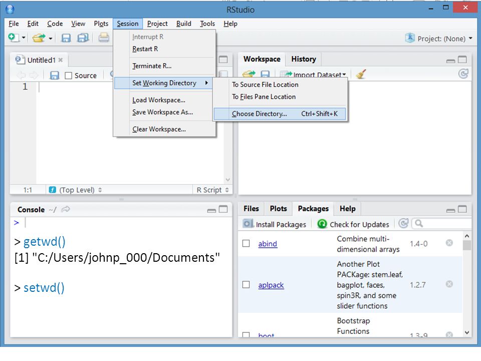
Task: Refresh the Packages list
Action: (403, 224)
